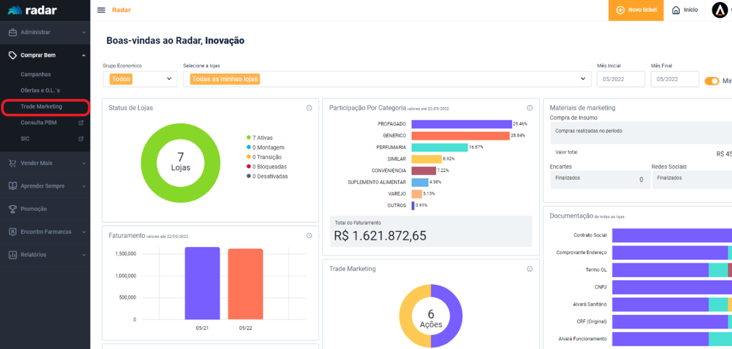Click info icon on Participação Por Categoria card

click(530, 108)
